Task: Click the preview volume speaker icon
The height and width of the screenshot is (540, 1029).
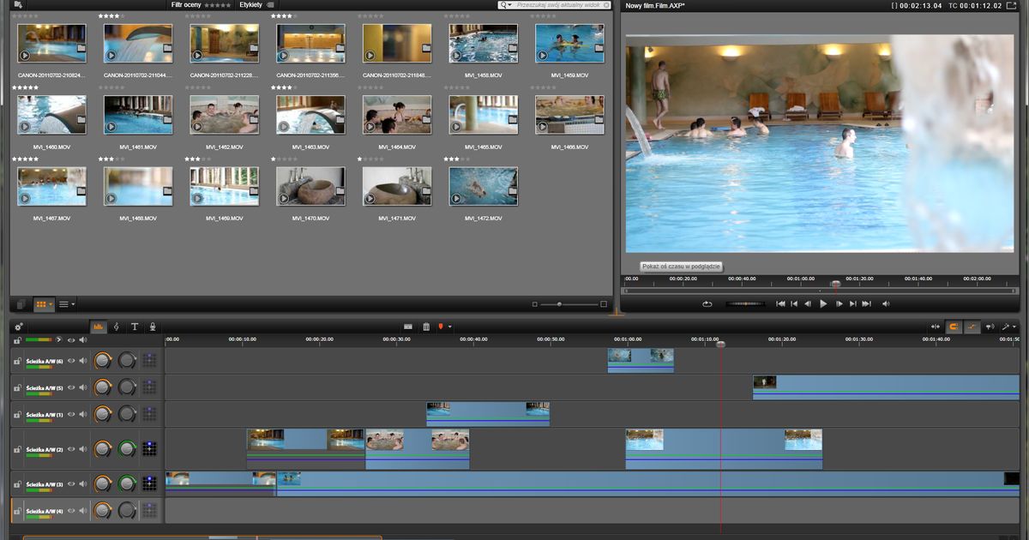Action: click(x=886, y=303)
